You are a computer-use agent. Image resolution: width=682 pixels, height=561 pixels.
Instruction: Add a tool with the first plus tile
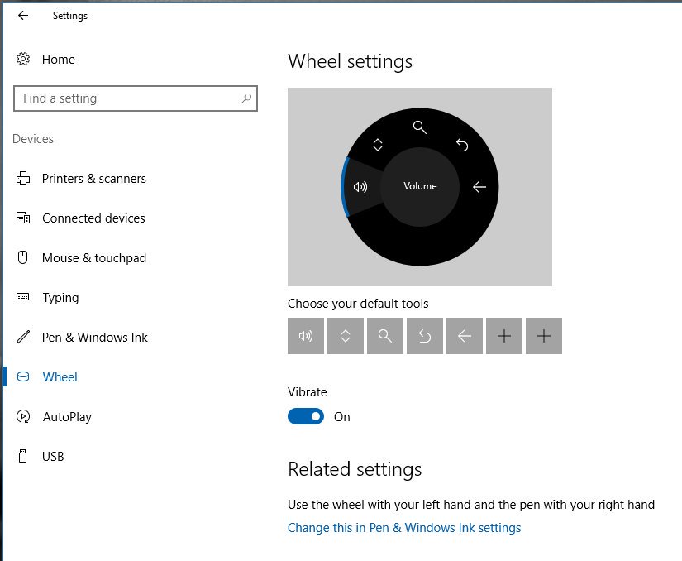click(x=504, y=336)
